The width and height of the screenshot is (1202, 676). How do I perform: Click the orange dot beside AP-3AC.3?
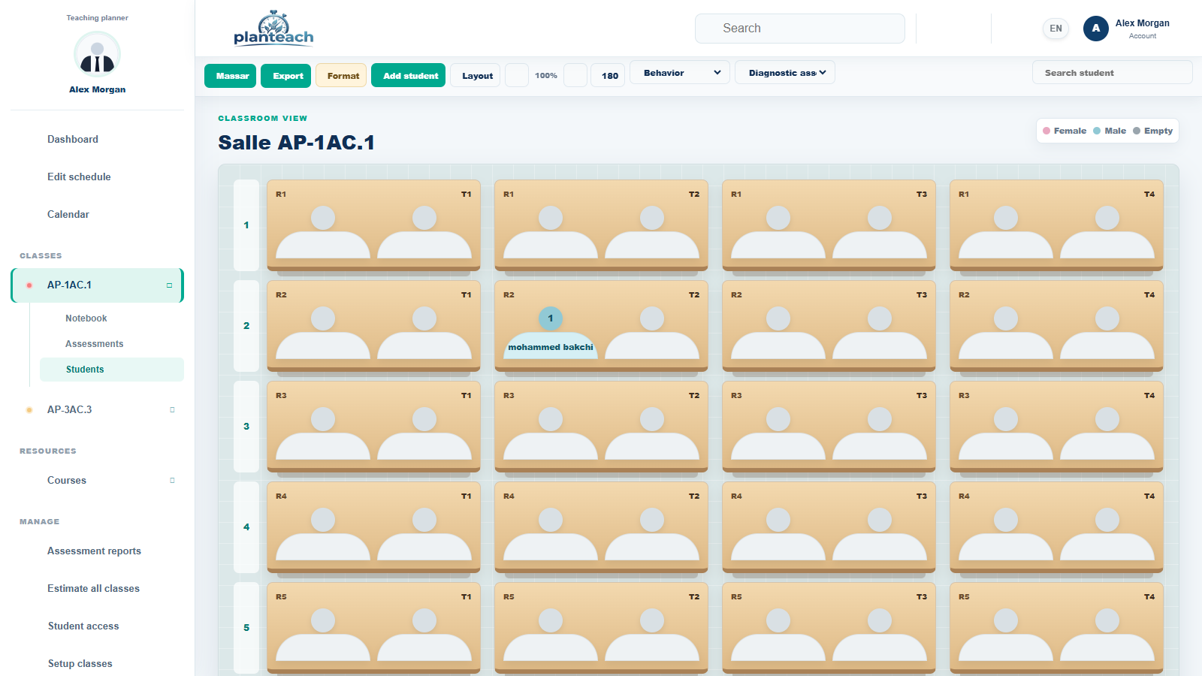pyautogui.click(x=29, y=410)
